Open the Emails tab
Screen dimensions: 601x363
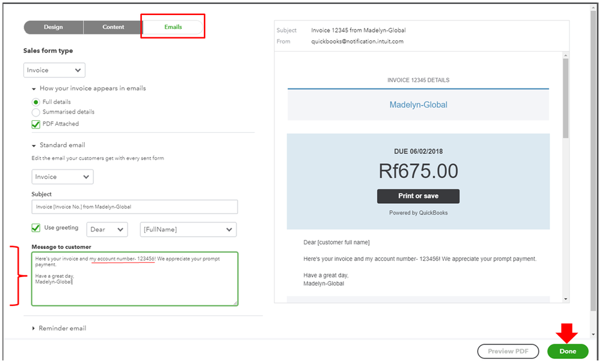[x=173, y=27]
